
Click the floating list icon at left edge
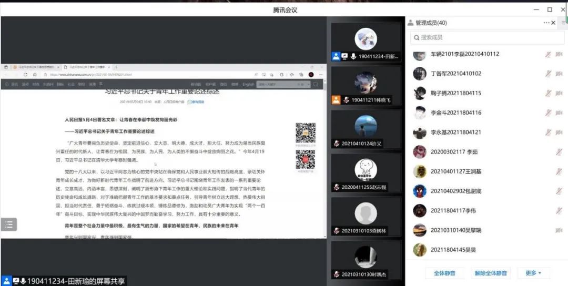coord(8,224)
